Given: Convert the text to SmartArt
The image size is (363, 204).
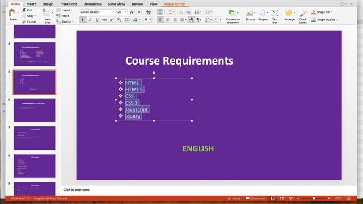Looking at the screenshot, I should point(233,16).
